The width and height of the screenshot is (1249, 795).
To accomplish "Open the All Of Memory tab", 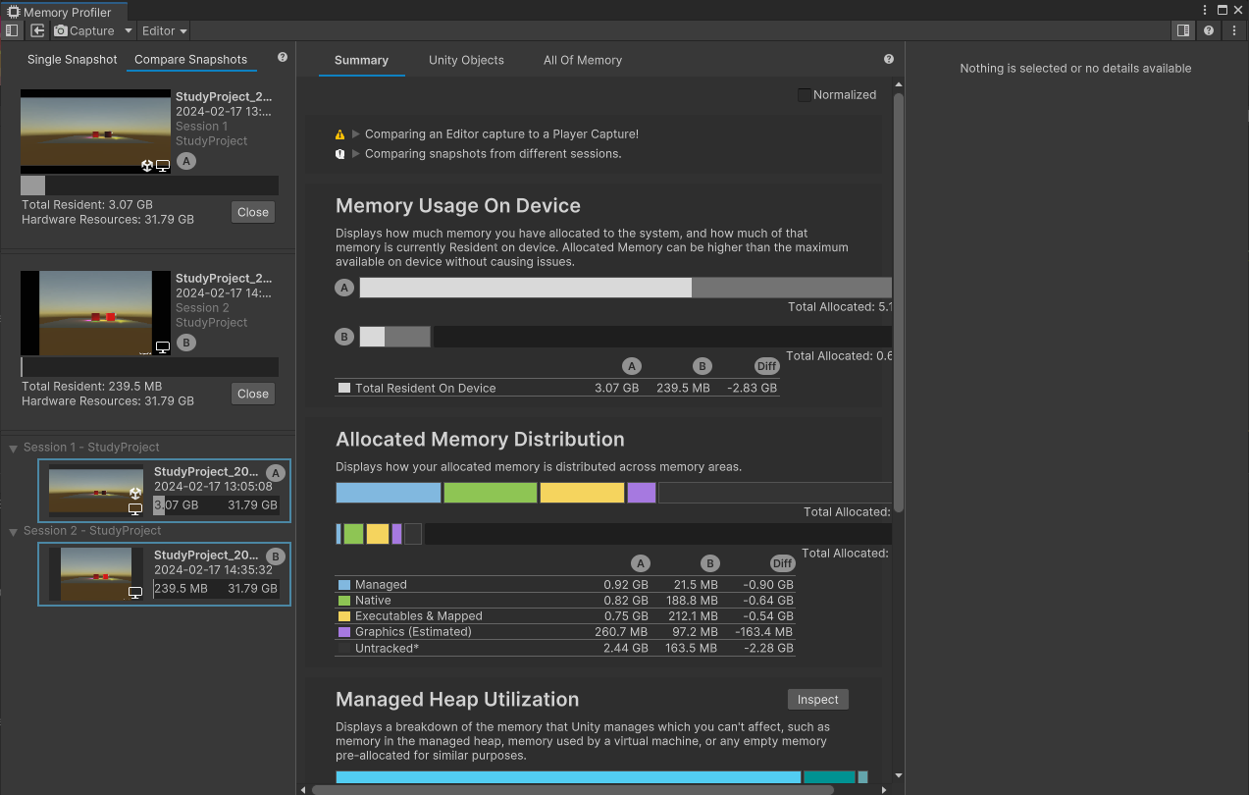I will click(x=583, y=60).
